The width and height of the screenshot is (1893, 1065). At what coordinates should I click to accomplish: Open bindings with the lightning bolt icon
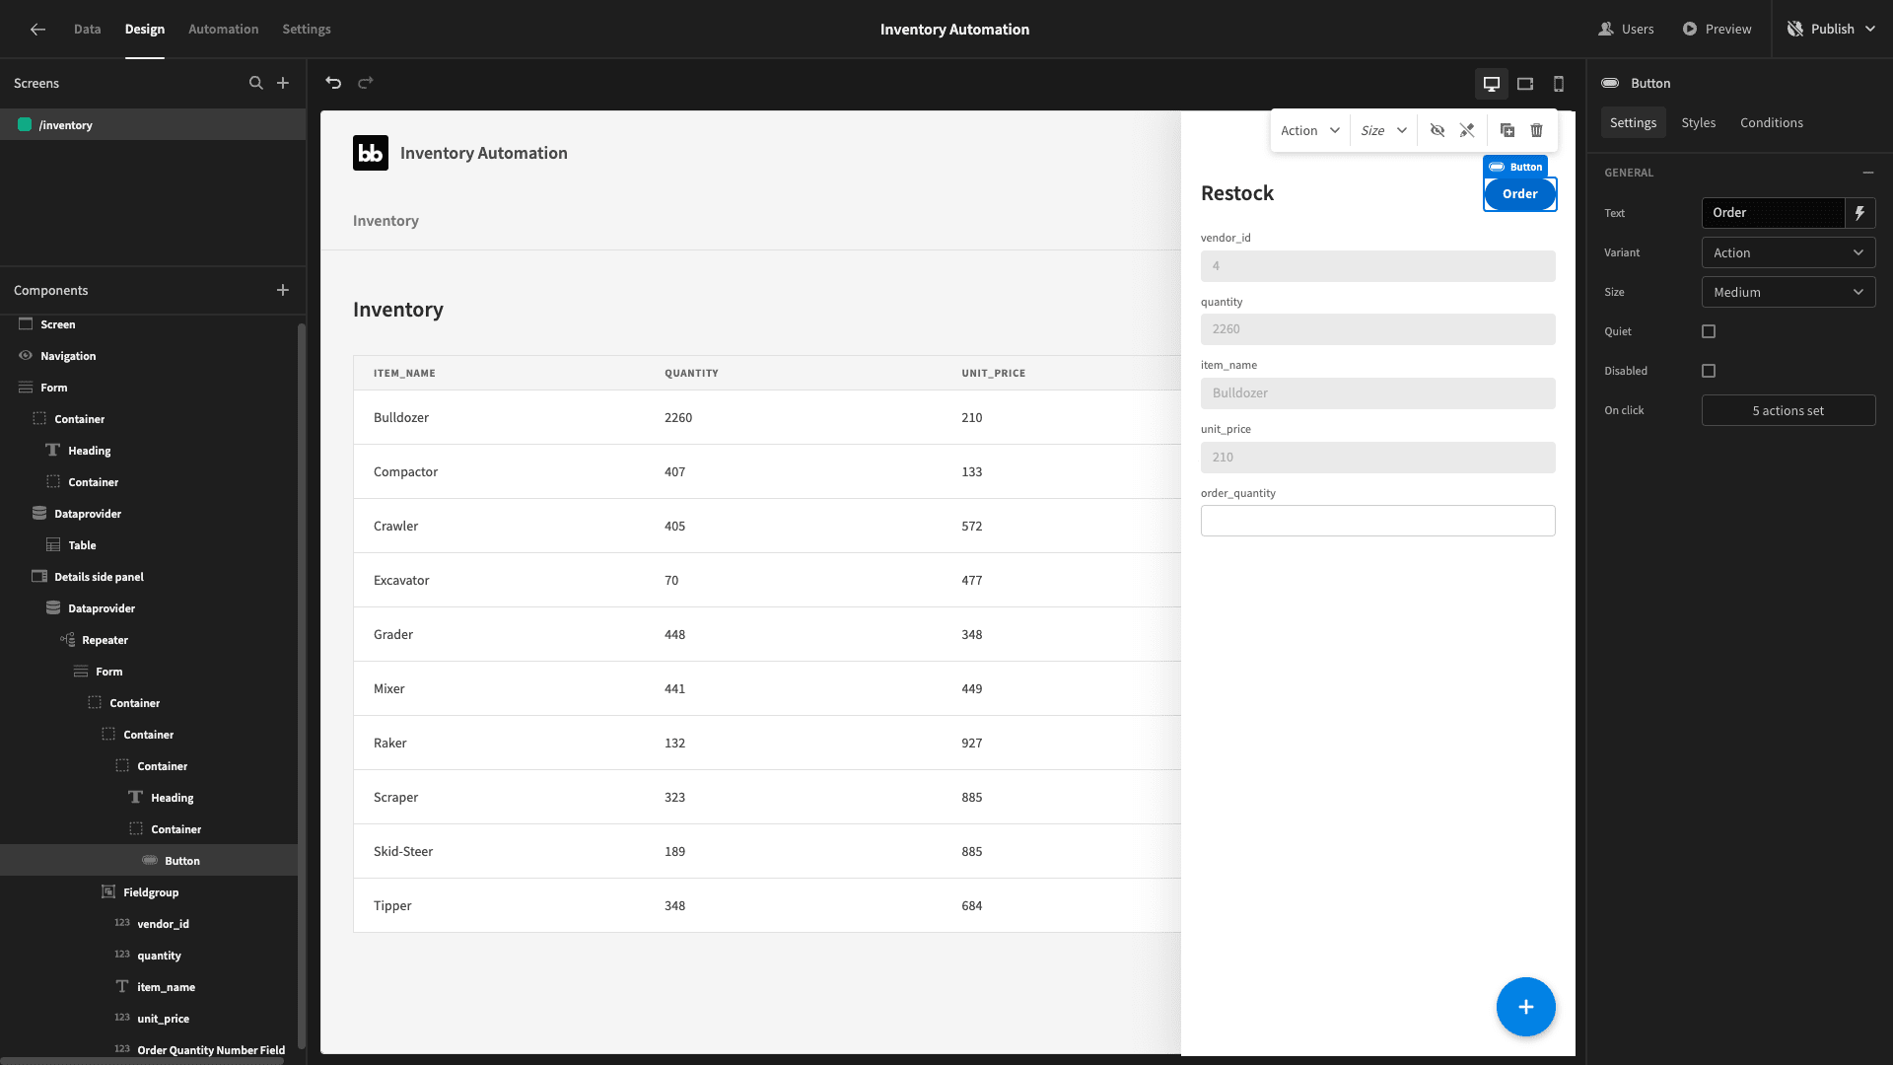click(1860, 213)
